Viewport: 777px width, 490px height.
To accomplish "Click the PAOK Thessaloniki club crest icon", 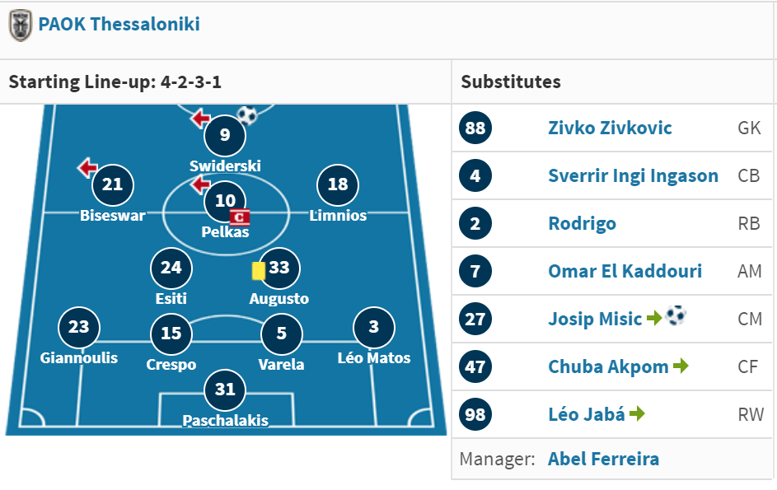I will point(21,26).
